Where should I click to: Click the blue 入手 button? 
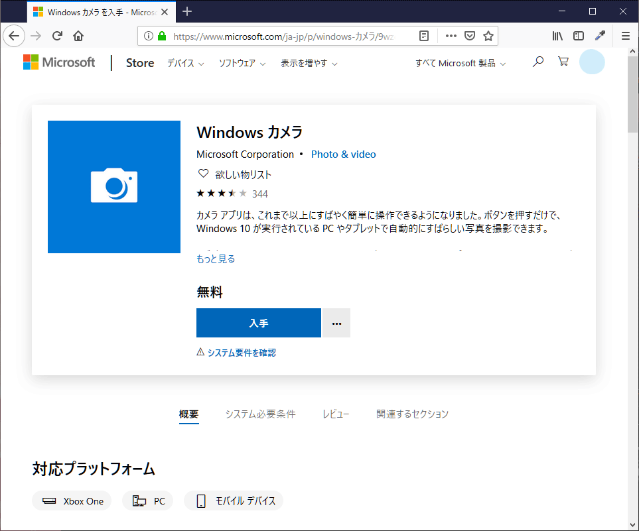259,323
